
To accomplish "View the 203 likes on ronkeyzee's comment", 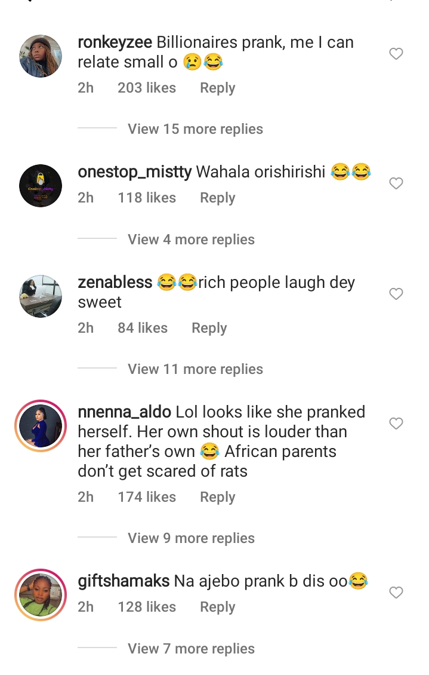I will (x=147, y=88).
